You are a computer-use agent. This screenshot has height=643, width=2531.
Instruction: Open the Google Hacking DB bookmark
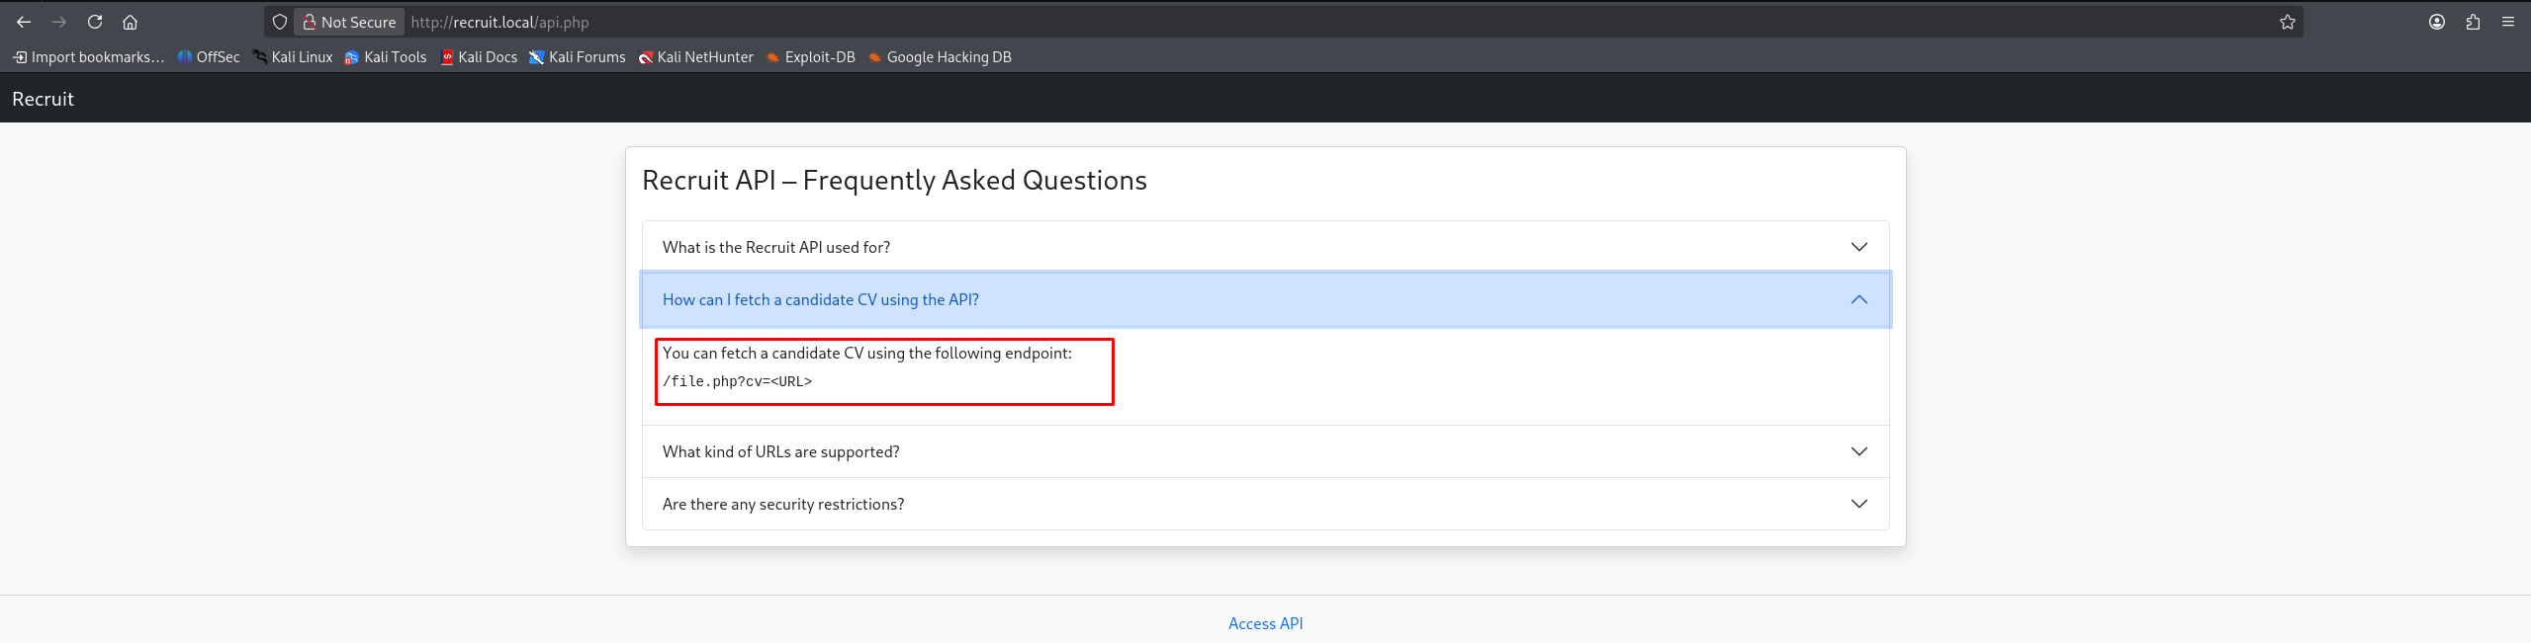[x=940, y=57]
